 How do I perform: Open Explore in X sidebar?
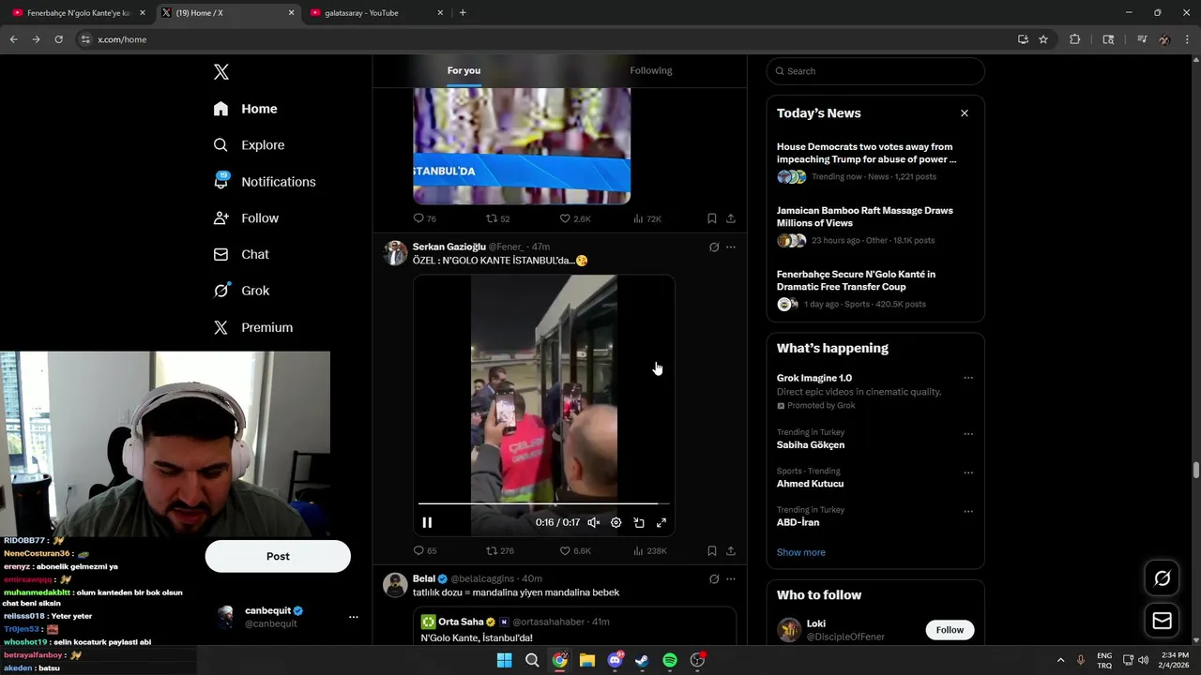pyautogui.click(x=249, y=145)
